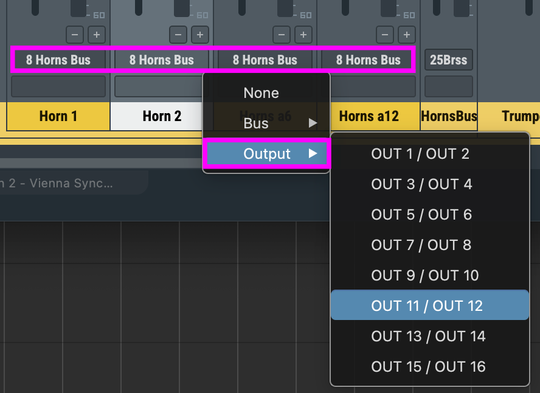This screenshot has height=393, width=540.
Task: Select OUT 1 / OUT 2 output
Action: (420, 153)
